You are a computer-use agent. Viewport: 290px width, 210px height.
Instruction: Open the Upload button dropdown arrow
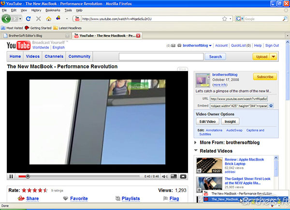pyautogui.click(x=274, y=56)
